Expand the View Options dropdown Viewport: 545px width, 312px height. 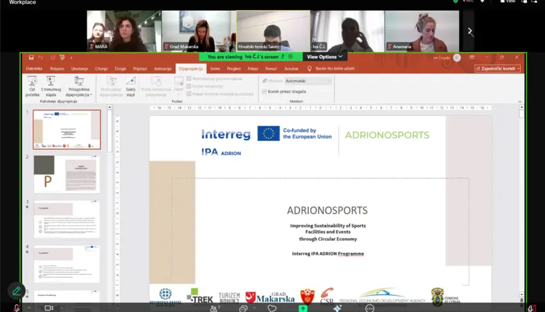tap(324, 56)
